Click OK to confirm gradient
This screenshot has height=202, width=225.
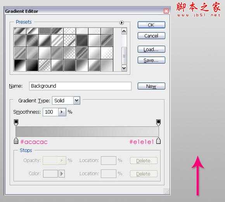[x=151, y=25]
